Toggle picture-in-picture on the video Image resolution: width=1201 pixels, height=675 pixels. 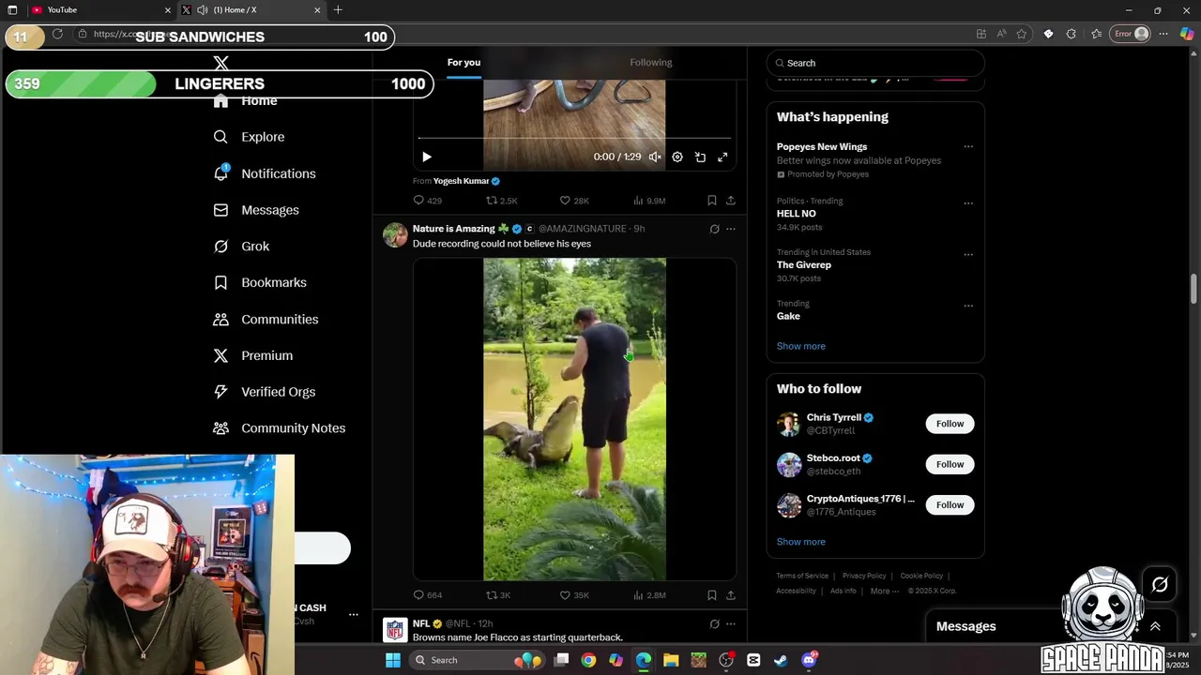pos(700,157)
